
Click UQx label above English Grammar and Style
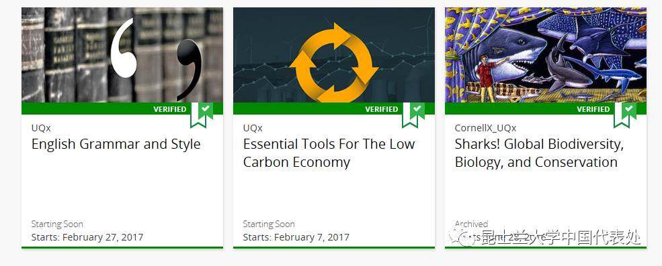(41, 128)
